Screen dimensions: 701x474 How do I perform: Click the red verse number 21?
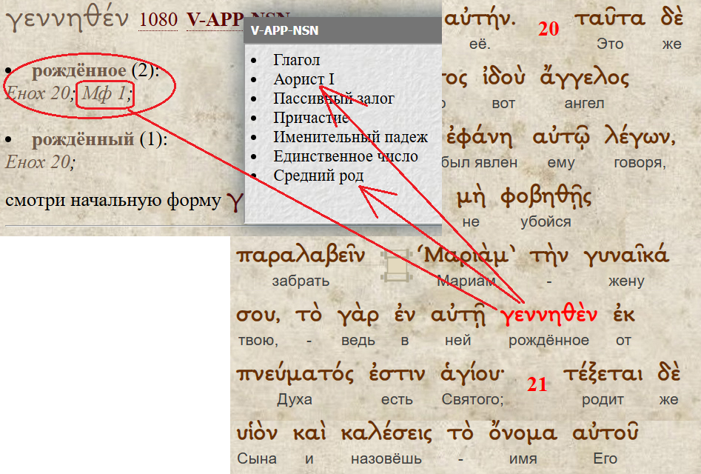[537, 384]
